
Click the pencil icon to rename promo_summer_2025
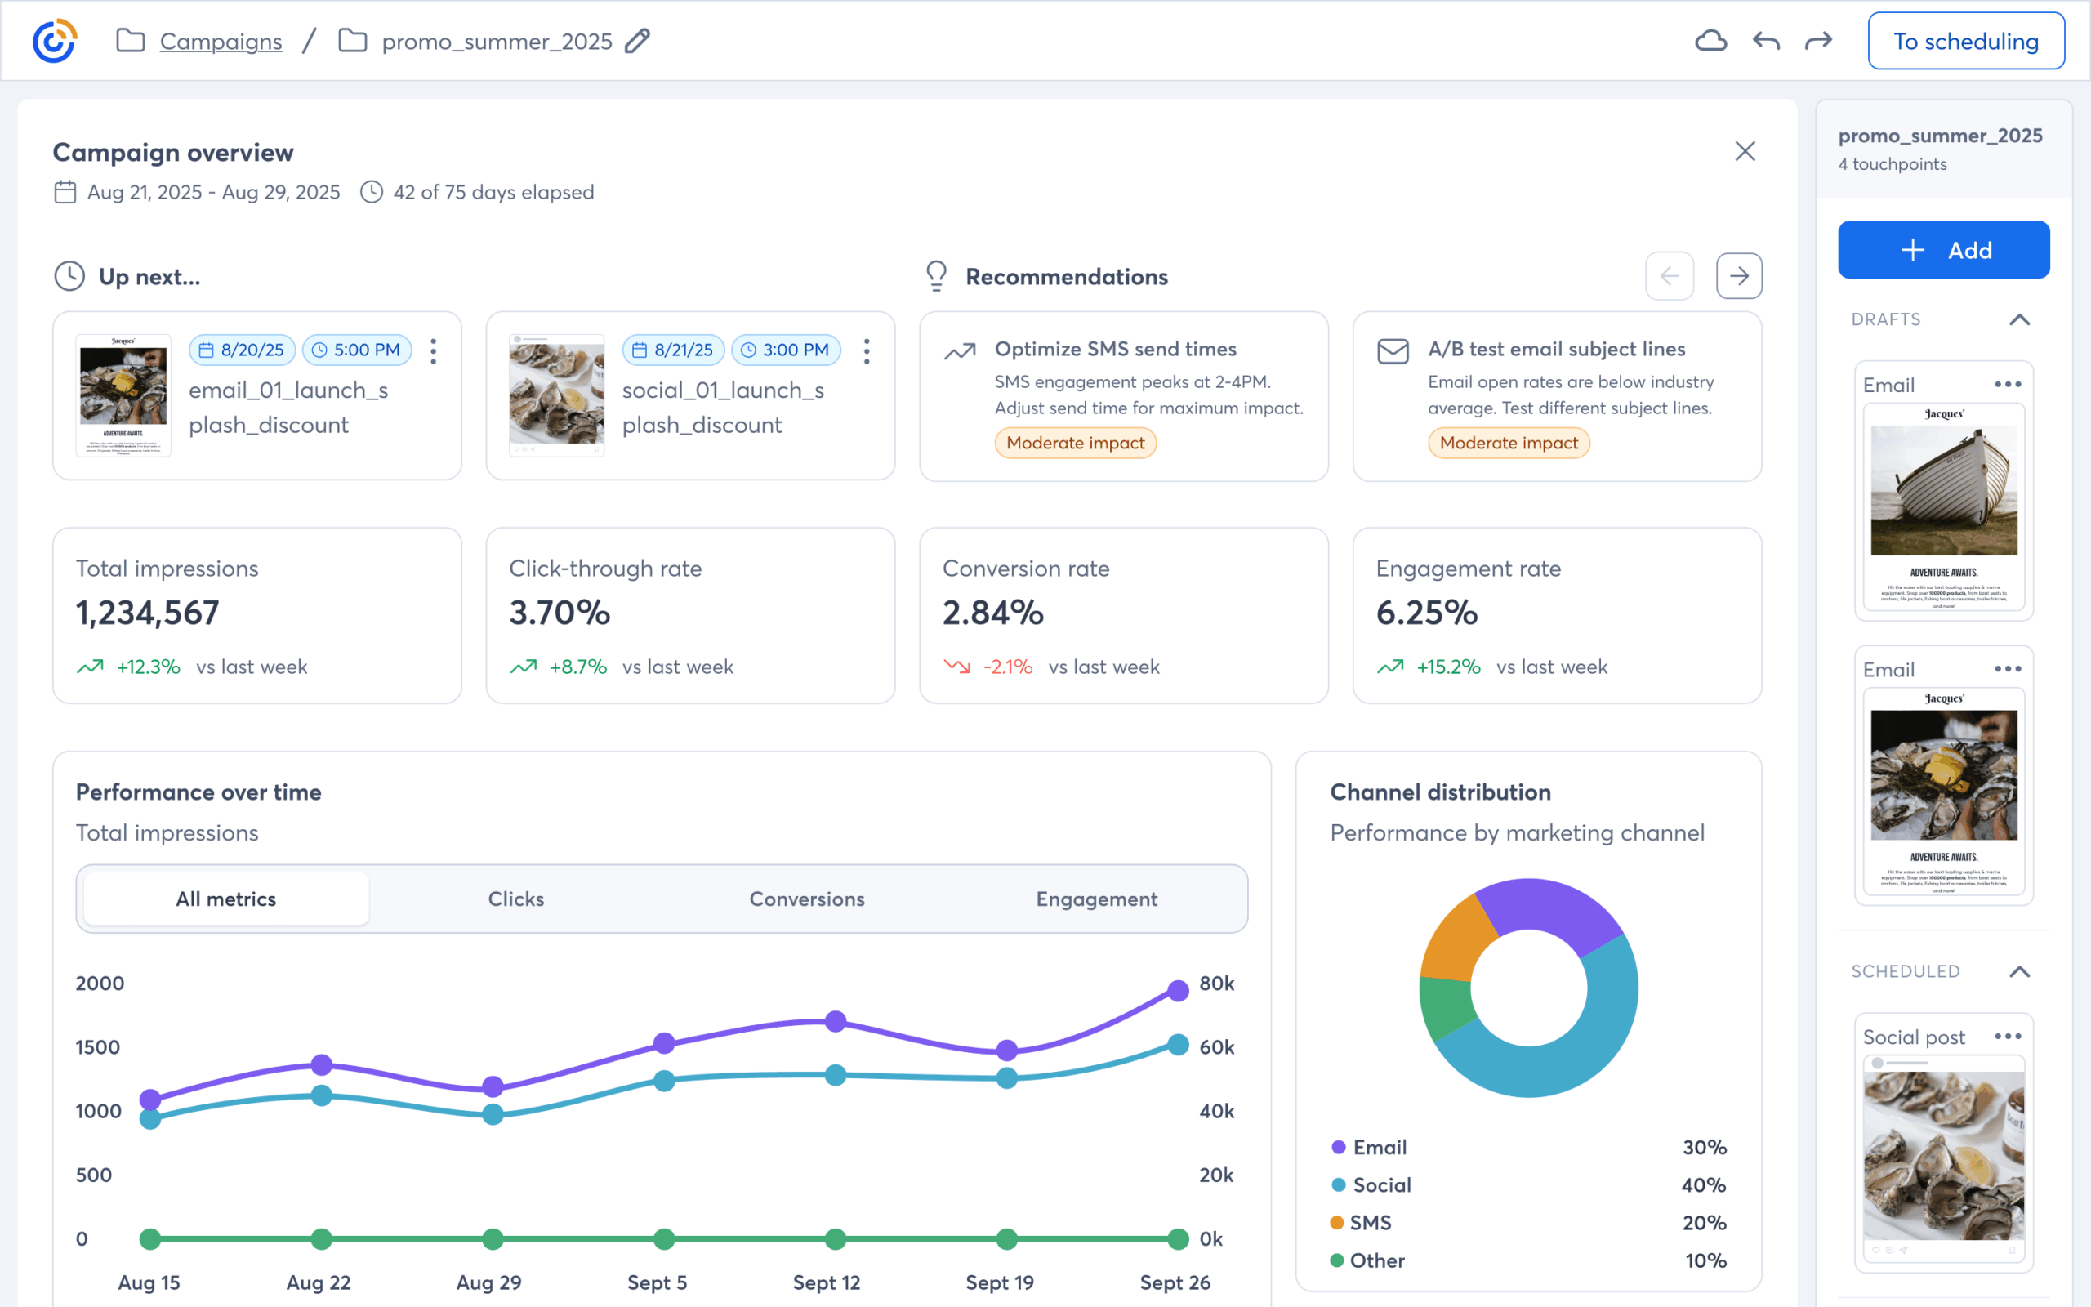tap(638, 41)
